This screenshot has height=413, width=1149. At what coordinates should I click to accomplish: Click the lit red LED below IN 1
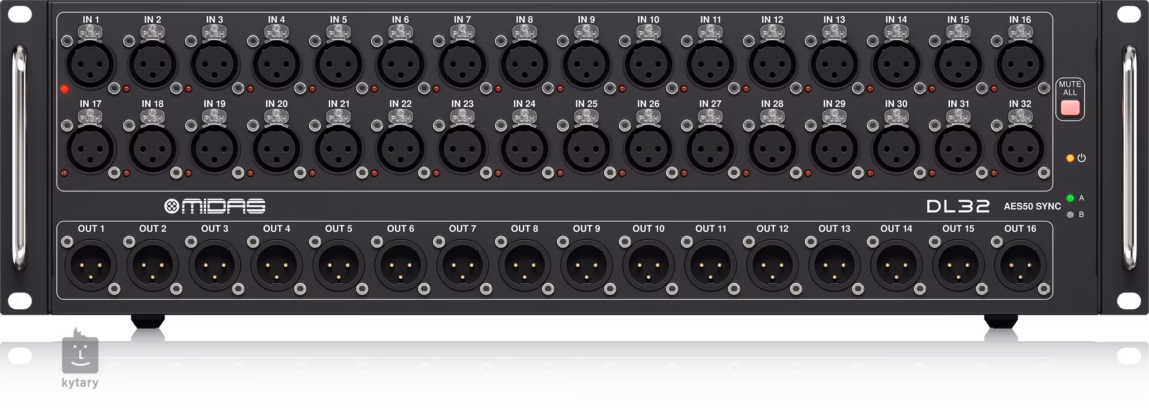[x=64, y=89]
